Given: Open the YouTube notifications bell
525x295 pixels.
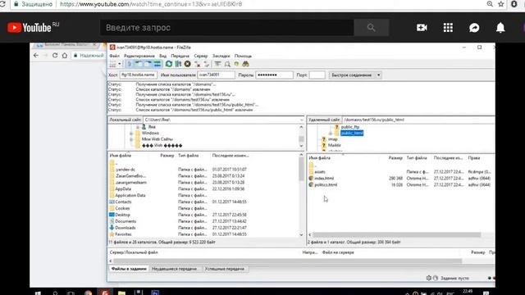Looking at the screenshot, I should click(x=500, y=27).
